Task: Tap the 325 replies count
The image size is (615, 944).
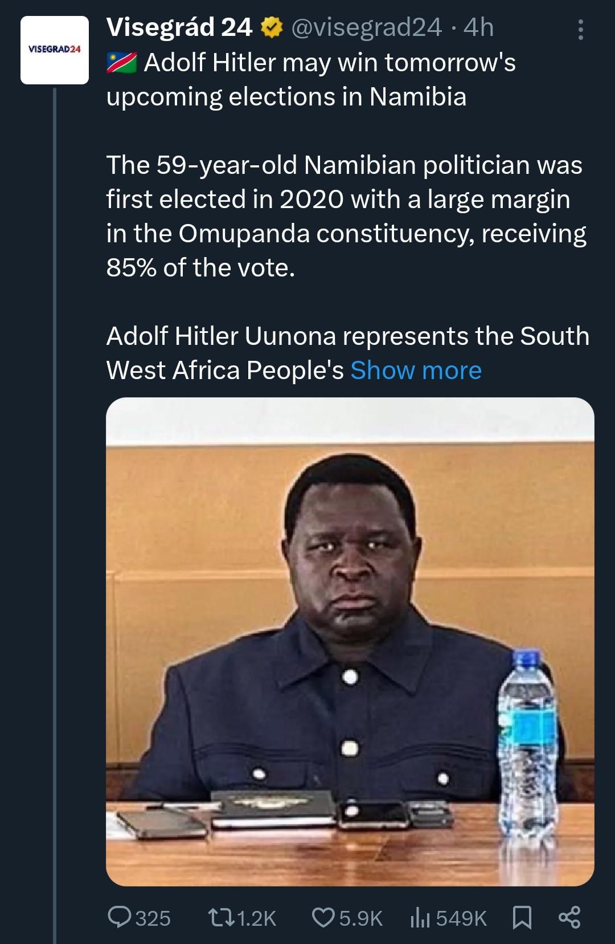Action: tap(153, 918)
